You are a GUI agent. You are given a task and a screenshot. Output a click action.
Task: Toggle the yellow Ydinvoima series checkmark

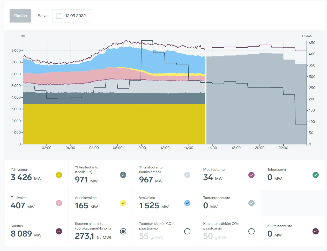click(59, 175)
